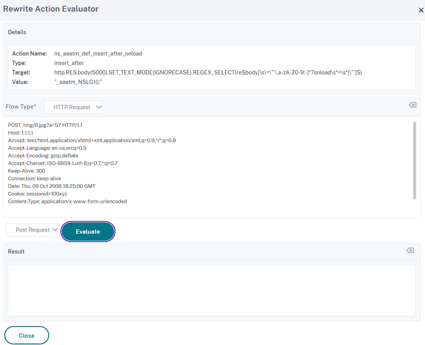Image resolution: width=425 pixels, height=345 pixels.
Task: Place cursor on the Host: 1.1.1.1 line
Action: pos(21,133)
